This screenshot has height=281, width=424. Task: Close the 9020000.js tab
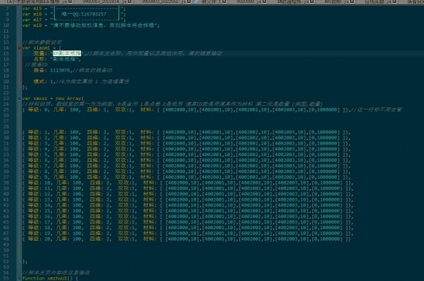264,1
